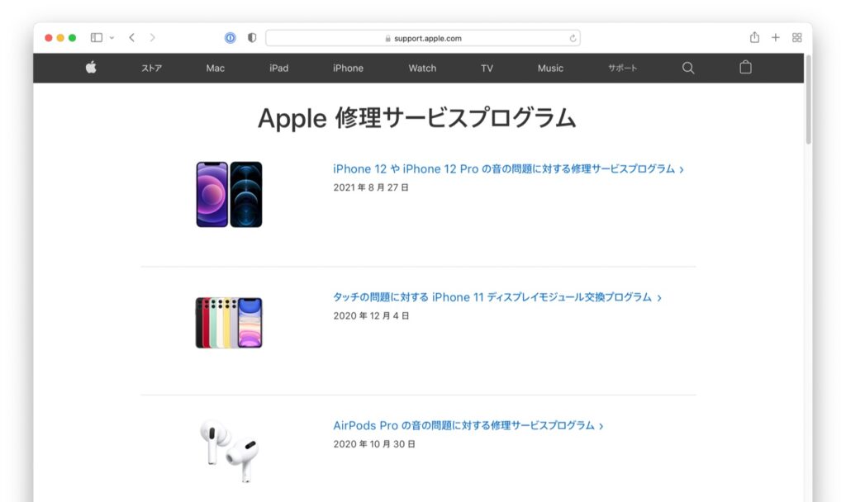Click the Share icon in Safari toolbar
This screenshot has height=502, width=846.
point(754,37)
